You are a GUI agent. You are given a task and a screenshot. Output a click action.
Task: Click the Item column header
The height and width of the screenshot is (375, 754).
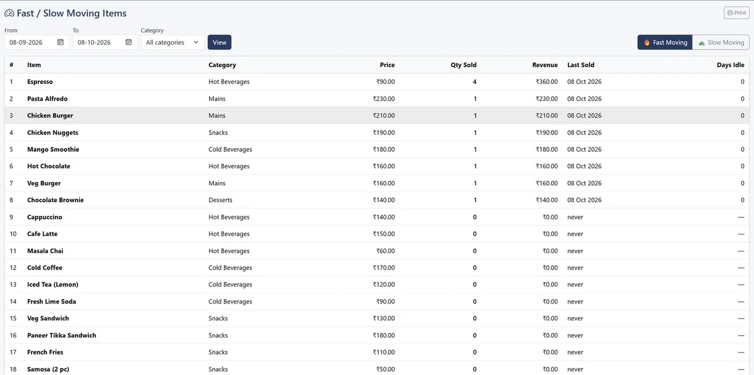(x=34, y=65)
